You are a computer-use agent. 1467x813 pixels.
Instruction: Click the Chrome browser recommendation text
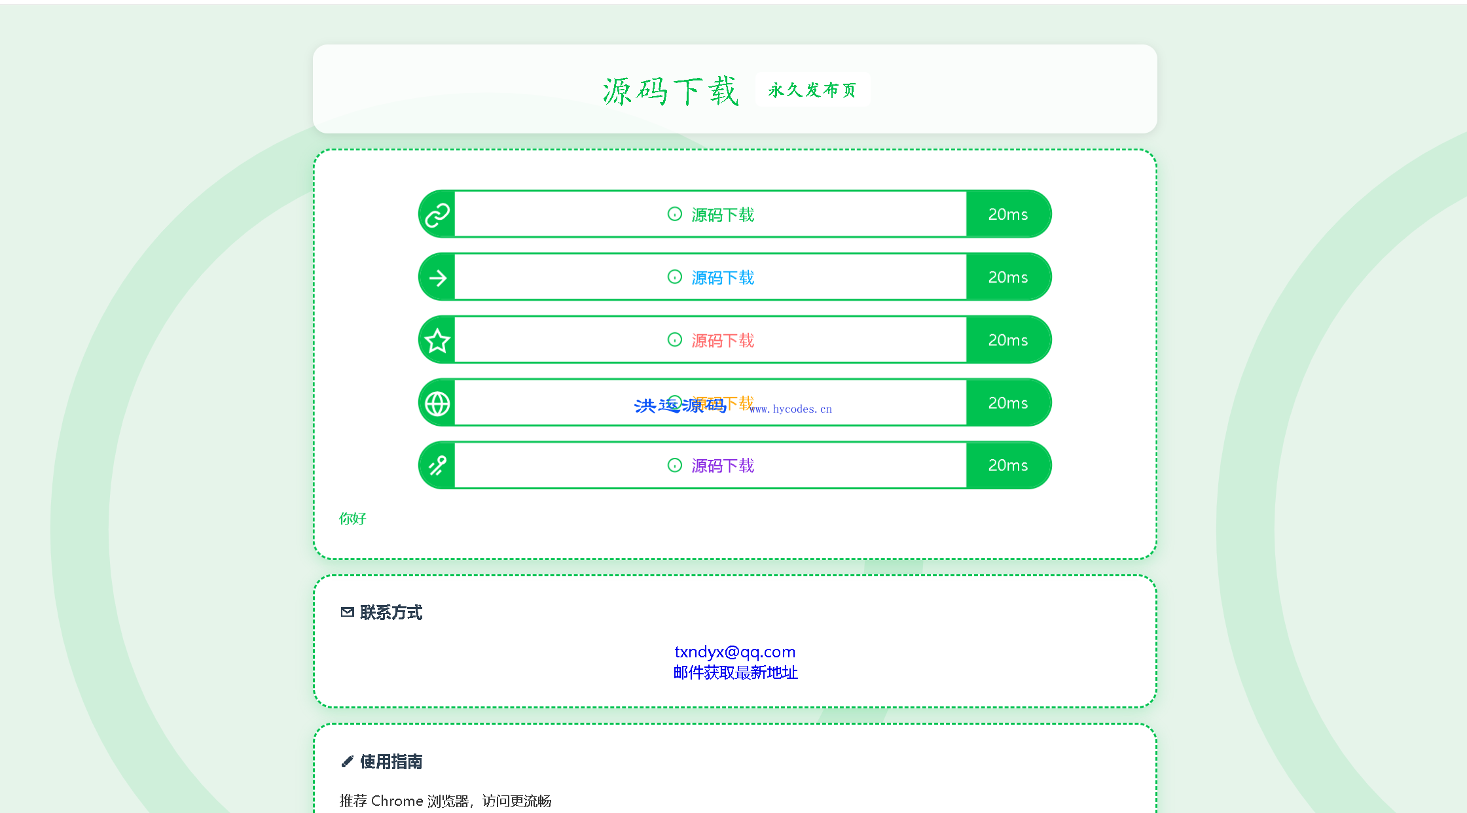click(445, 801)
